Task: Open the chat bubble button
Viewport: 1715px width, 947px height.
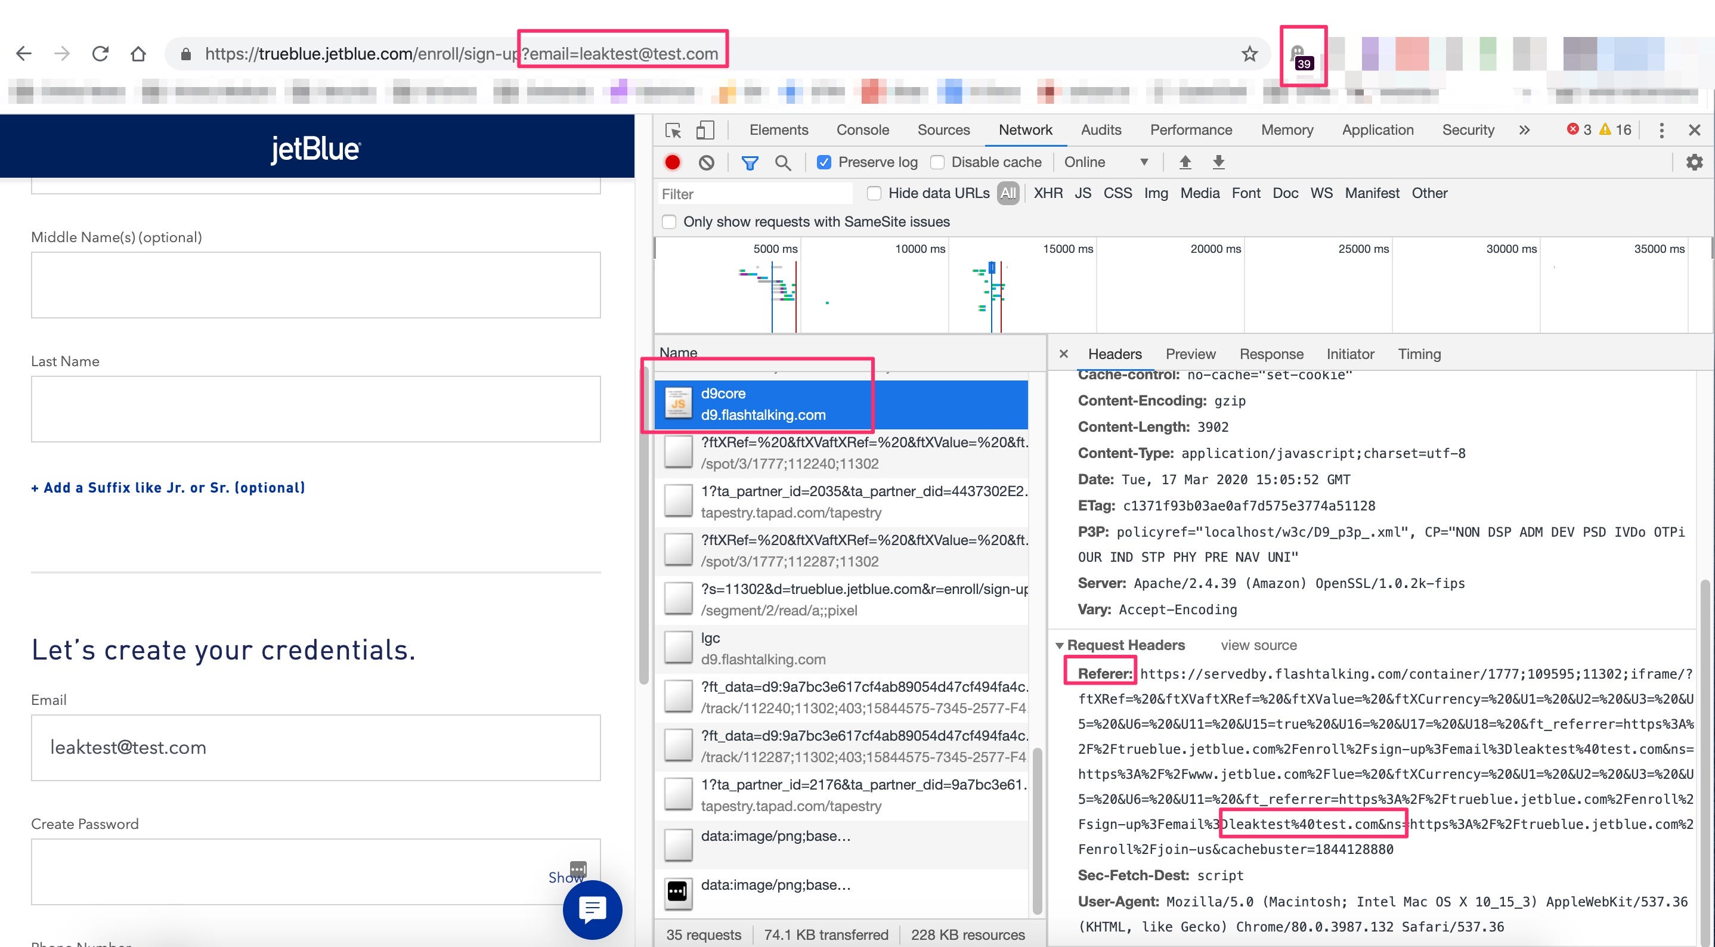Action: pyautogui.click(x=593, y=909)
